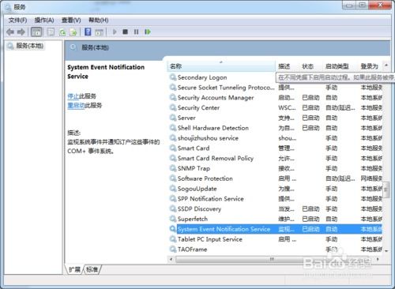Sort by the 描述 column header
Viewport: 395px width, 289px height.
287,66
